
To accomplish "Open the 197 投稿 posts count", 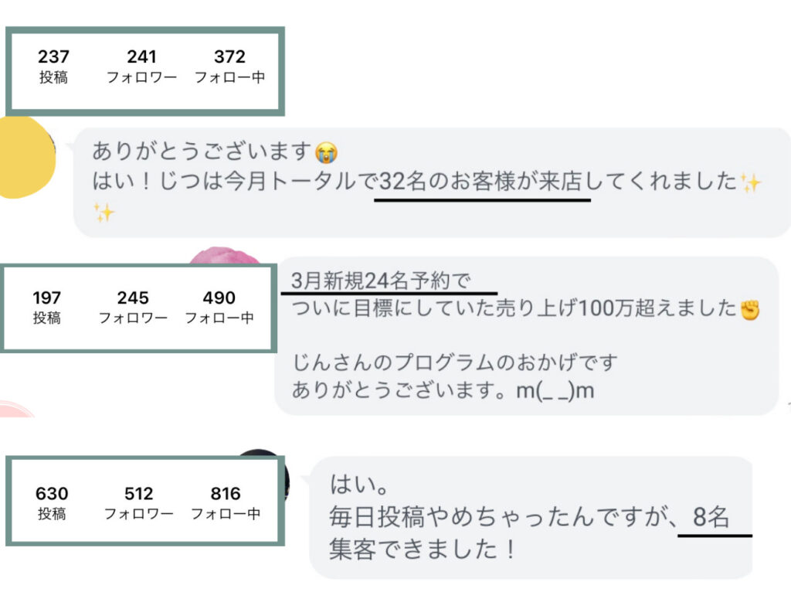I will click(47, 307).
